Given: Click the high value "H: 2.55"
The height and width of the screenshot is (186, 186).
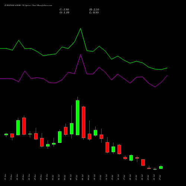Looking at the screenshot, I should (x=94, y=10).
